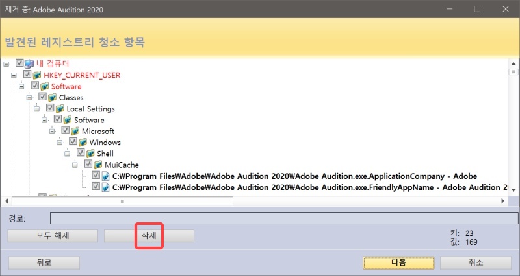The width and height of the screenshot is (520, 276).
Task: Click the My Computer icon at tree root
Action: [x=29, y=63]
